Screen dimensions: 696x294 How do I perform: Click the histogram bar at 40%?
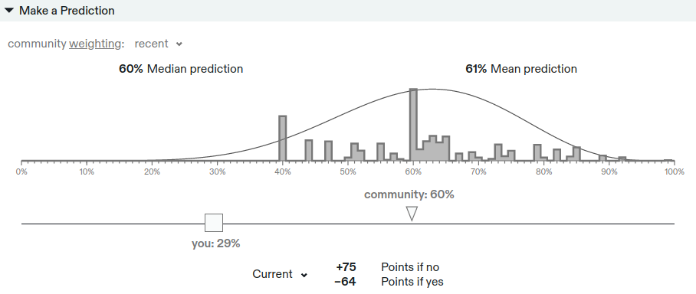coord(282,139)
